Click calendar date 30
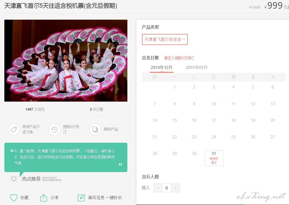Image resolution: width=289 pixels, height=205 pixels. (x=194, y=153)
